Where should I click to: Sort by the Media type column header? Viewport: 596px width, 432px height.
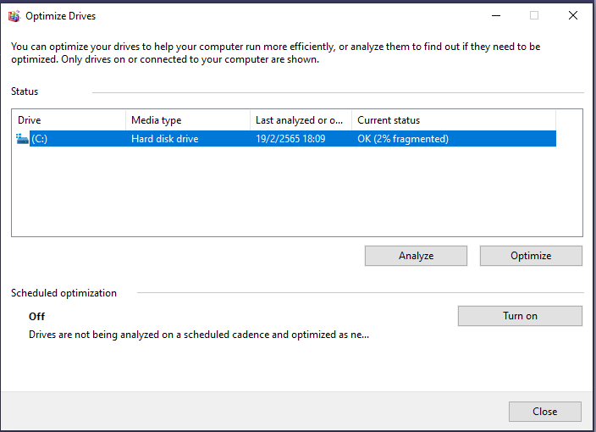click(188, 120)
